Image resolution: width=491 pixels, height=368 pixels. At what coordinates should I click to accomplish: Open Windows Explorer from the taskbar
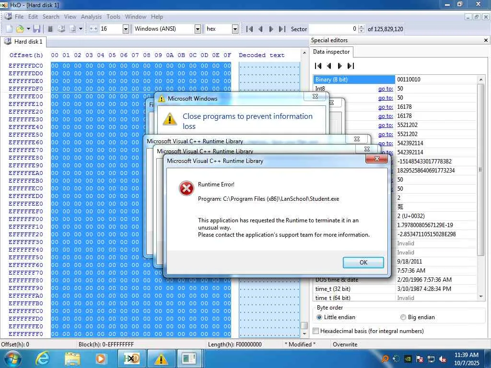point(72,358)
